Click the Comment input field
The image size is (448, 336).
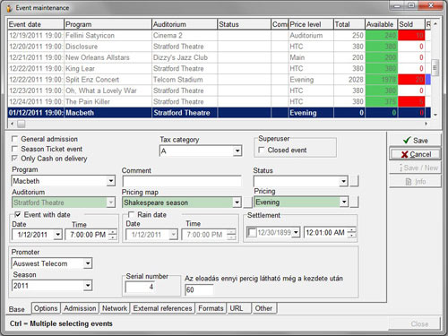point(182,181)
